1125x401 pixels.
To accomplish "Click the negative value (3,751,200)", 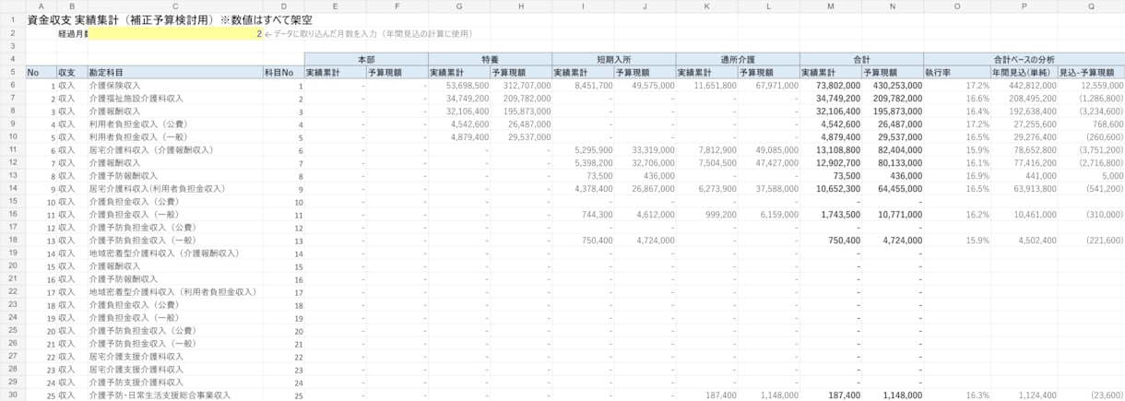I will point(1101,149).
